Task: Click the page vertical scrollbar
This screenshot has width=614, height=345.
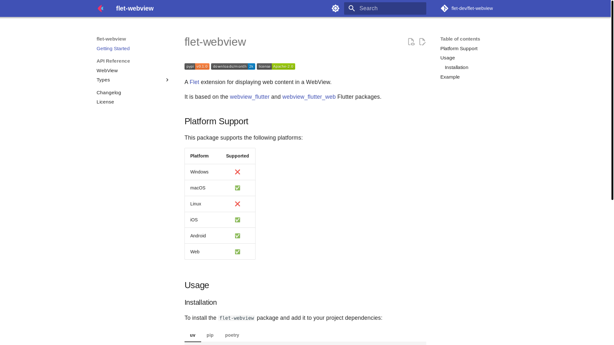Action: pos(612,100)
